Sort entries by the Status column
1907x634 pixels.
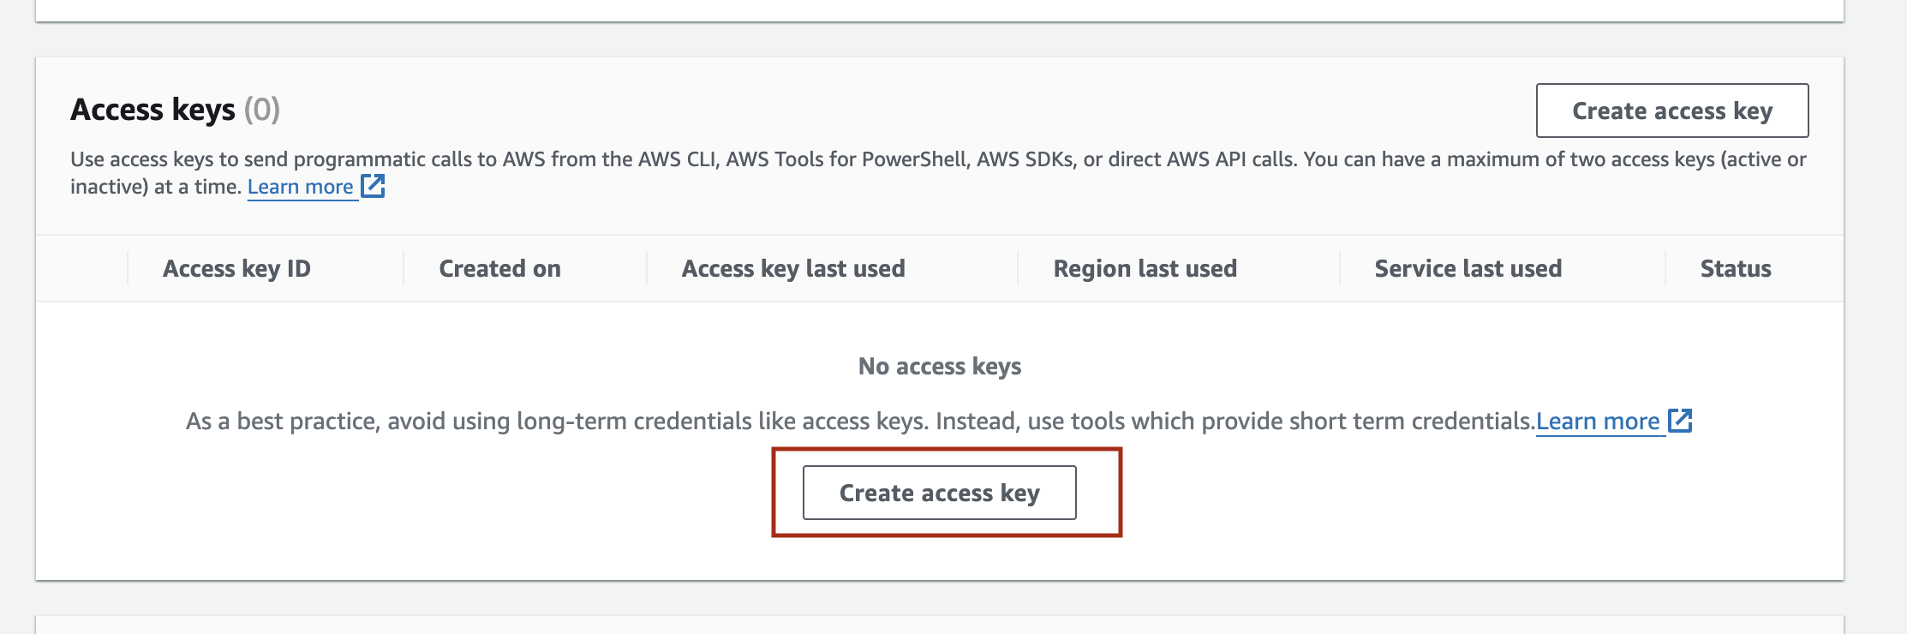1736,268
